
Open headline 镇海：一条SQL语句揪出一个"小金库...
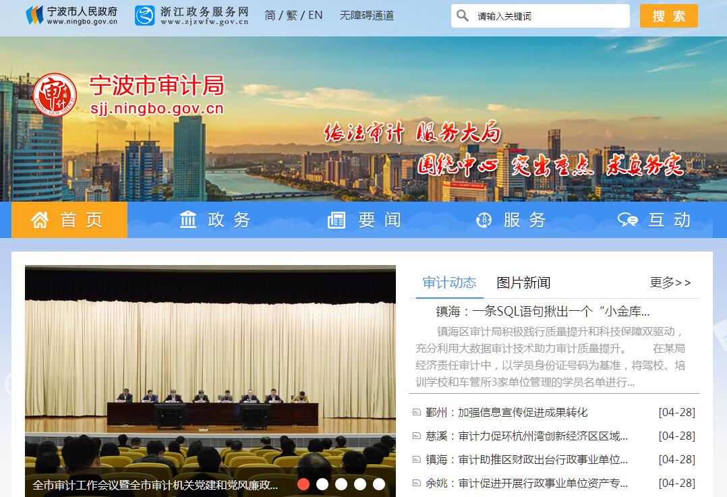pyautogui.click(x=542, y=311)
